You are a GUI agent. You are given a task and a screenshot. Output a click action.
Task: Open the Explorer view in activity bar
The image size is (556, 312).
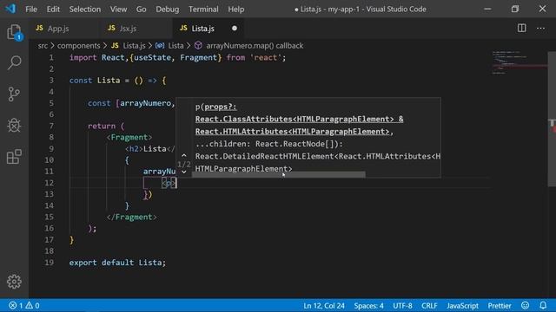tap(14, 32)
